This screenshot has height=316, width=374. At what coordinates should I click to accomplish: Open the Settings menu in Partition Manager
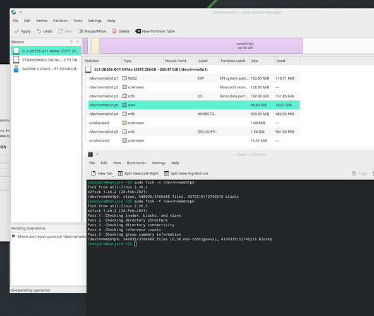(x=95, y=21)
